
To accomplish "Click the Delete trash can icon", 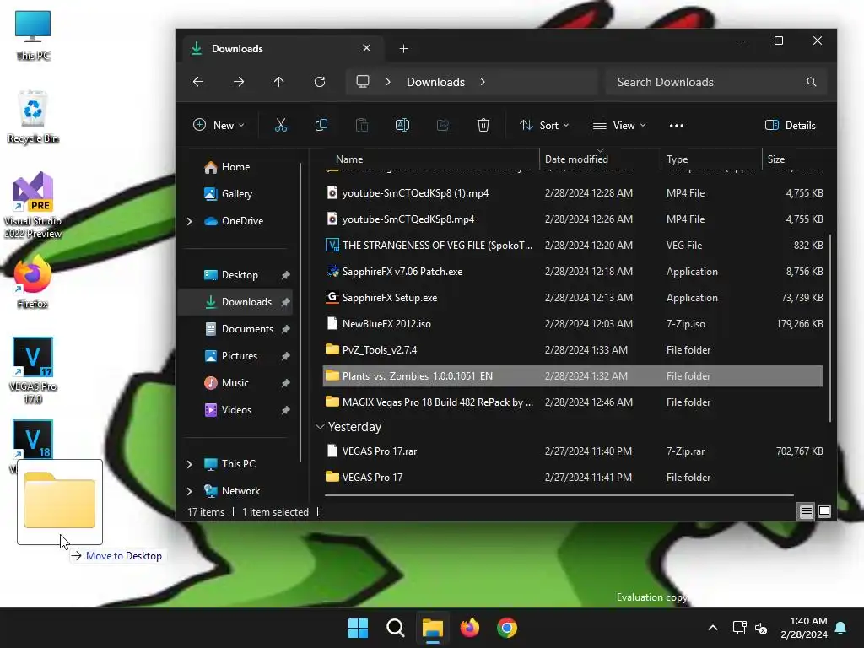I will [483, 125].
